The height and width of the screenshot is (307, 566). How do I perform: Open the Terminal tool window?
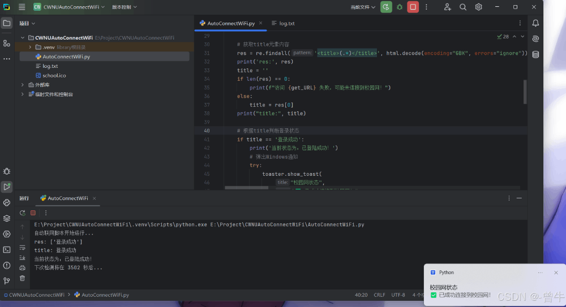point(7,250)
